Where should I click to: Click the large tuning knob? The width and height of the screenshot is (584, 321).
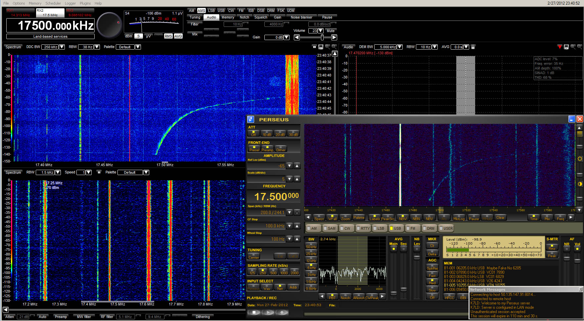point(110,25)
